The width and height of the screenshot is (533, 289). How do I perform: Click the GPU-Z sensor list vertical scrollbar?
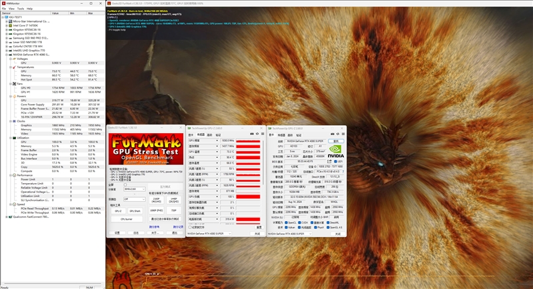click(263, 162)
